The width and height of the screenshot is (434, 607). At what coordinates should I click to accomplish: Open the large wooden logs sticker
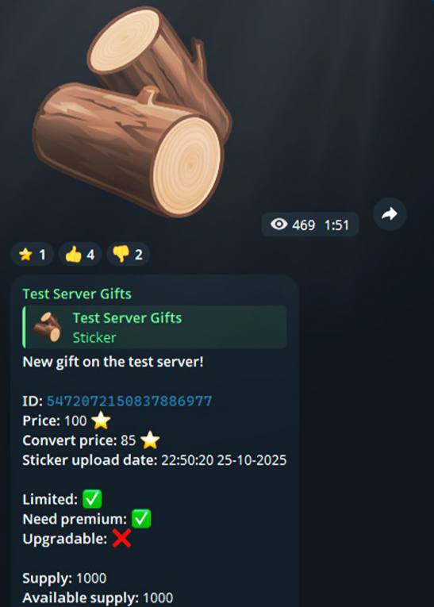[x=132, y=112]
